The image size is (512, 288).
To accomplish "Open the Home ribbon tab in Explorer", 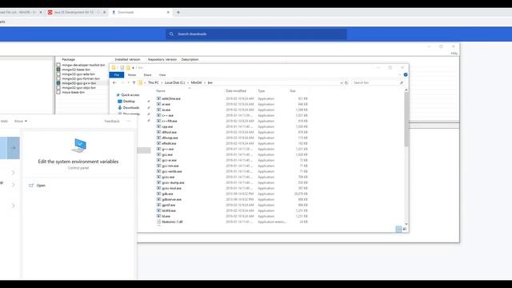I will (132, 75).
